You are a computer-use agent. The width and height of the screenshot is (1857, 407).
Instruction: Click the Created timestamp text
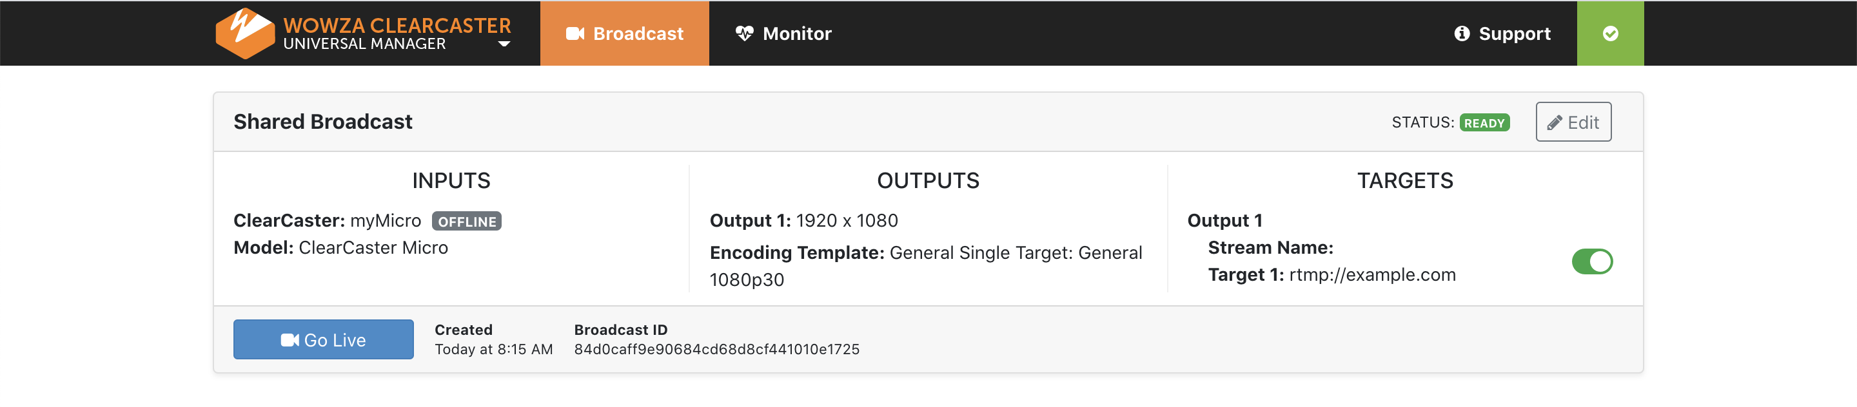(x=493, y=350)
